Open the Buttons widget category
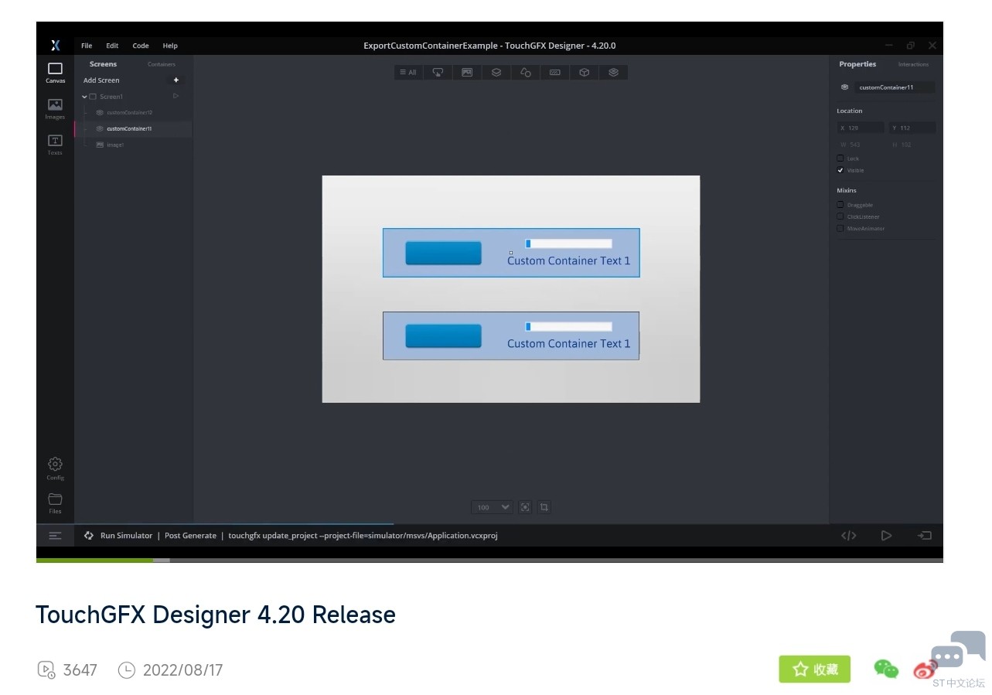Viewport: 992px width, 695px height. pos(438,73)
